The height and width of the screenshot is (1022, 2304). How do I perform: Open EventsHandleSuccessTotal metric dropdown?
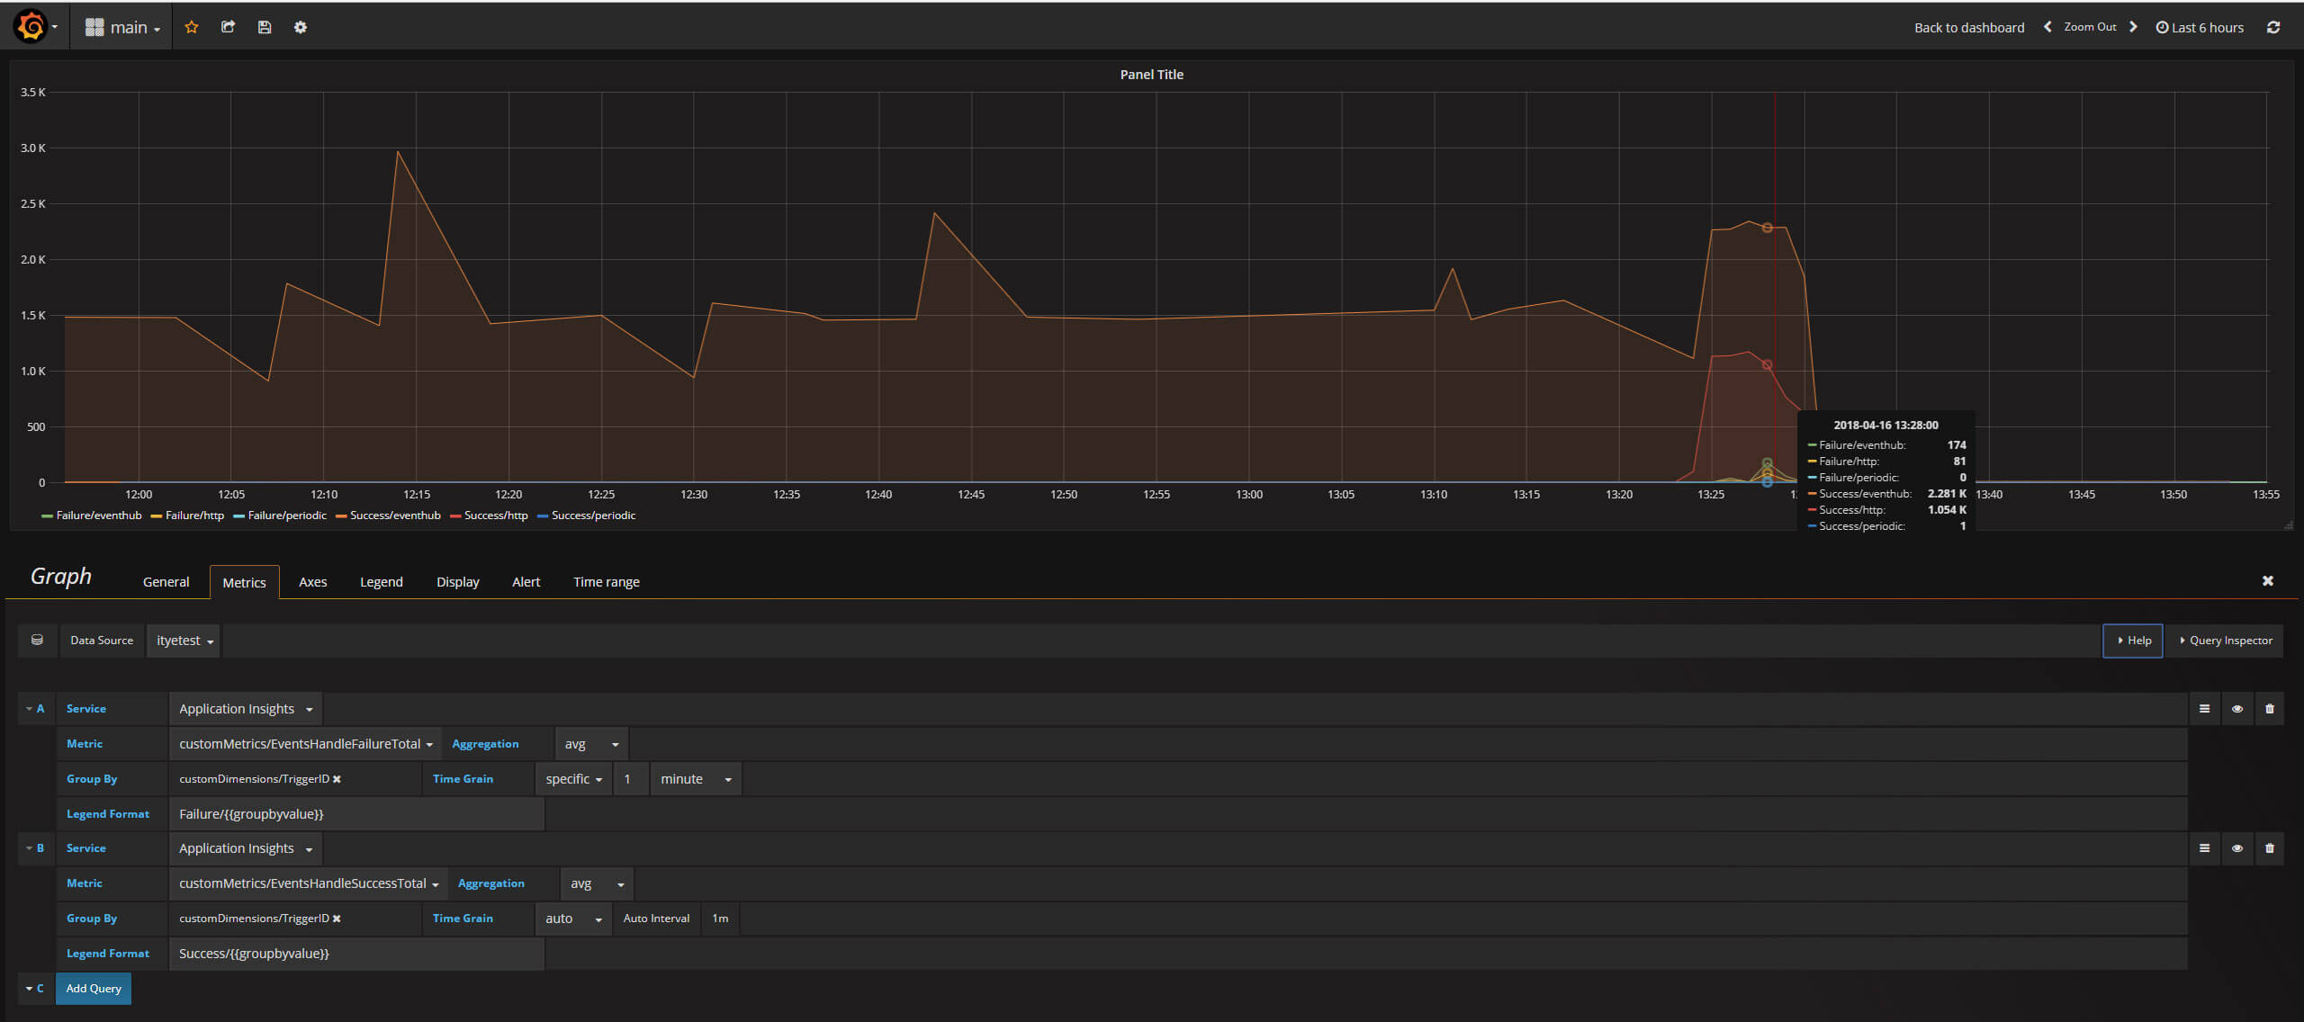(308, 883)
